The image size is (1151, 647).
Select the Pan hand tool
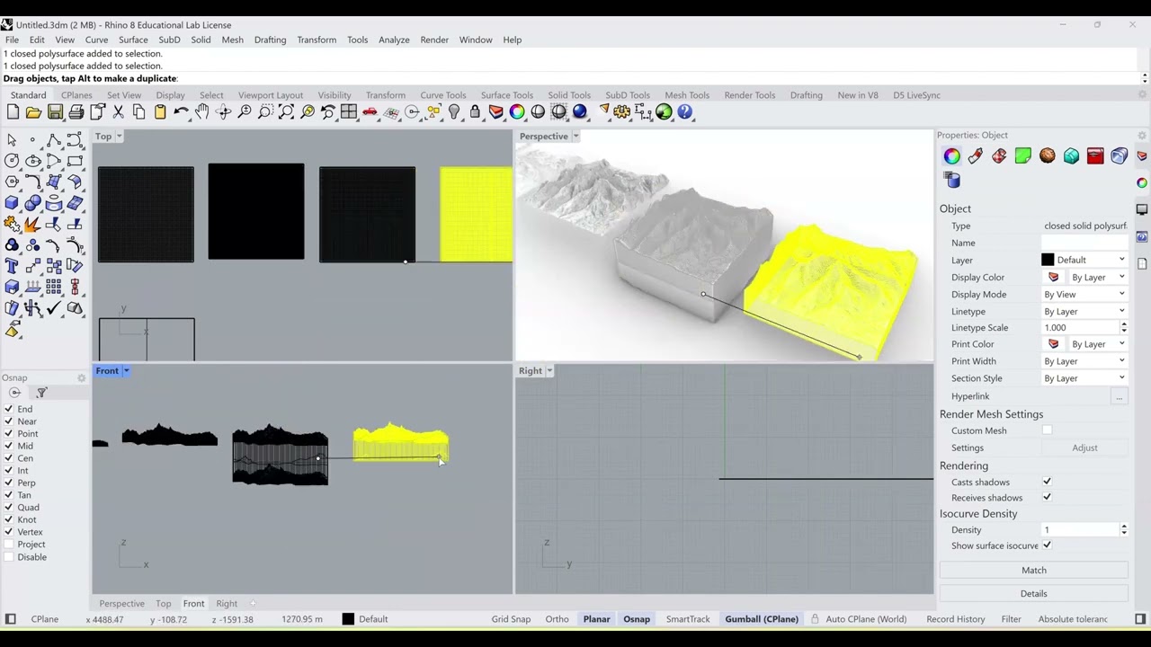point(201,112)
